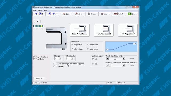Choose Free Adjustment mode
This screenshot has width=171, height=96.
(x=80, y=30)
